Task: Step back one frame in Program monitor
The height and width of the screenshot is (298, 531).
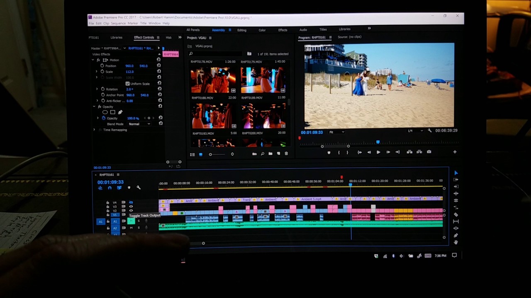Action: 369,152
